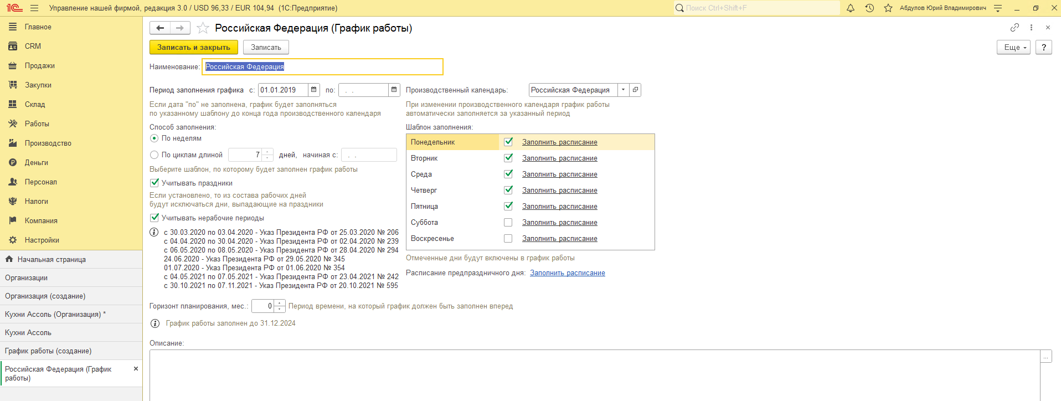Click the Компания flag icon

[x=13, y=220]
